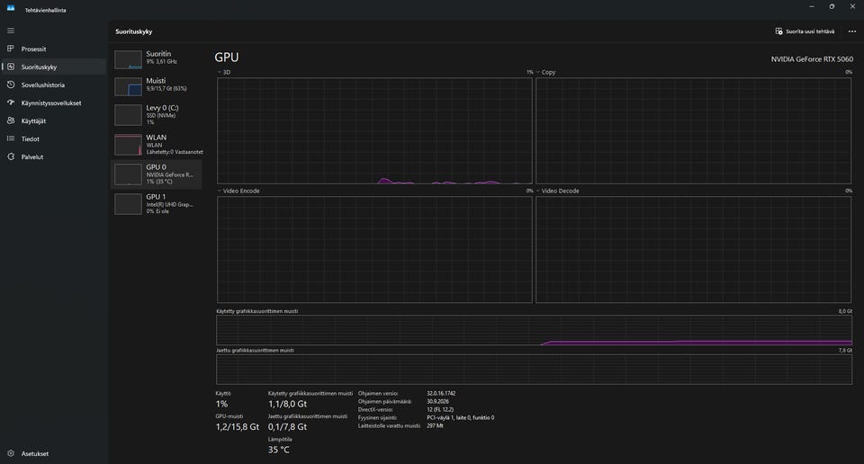Viewport: 864px width, 464px height.
Task: Open the Prosessit page
Action: tap(53, 49)
